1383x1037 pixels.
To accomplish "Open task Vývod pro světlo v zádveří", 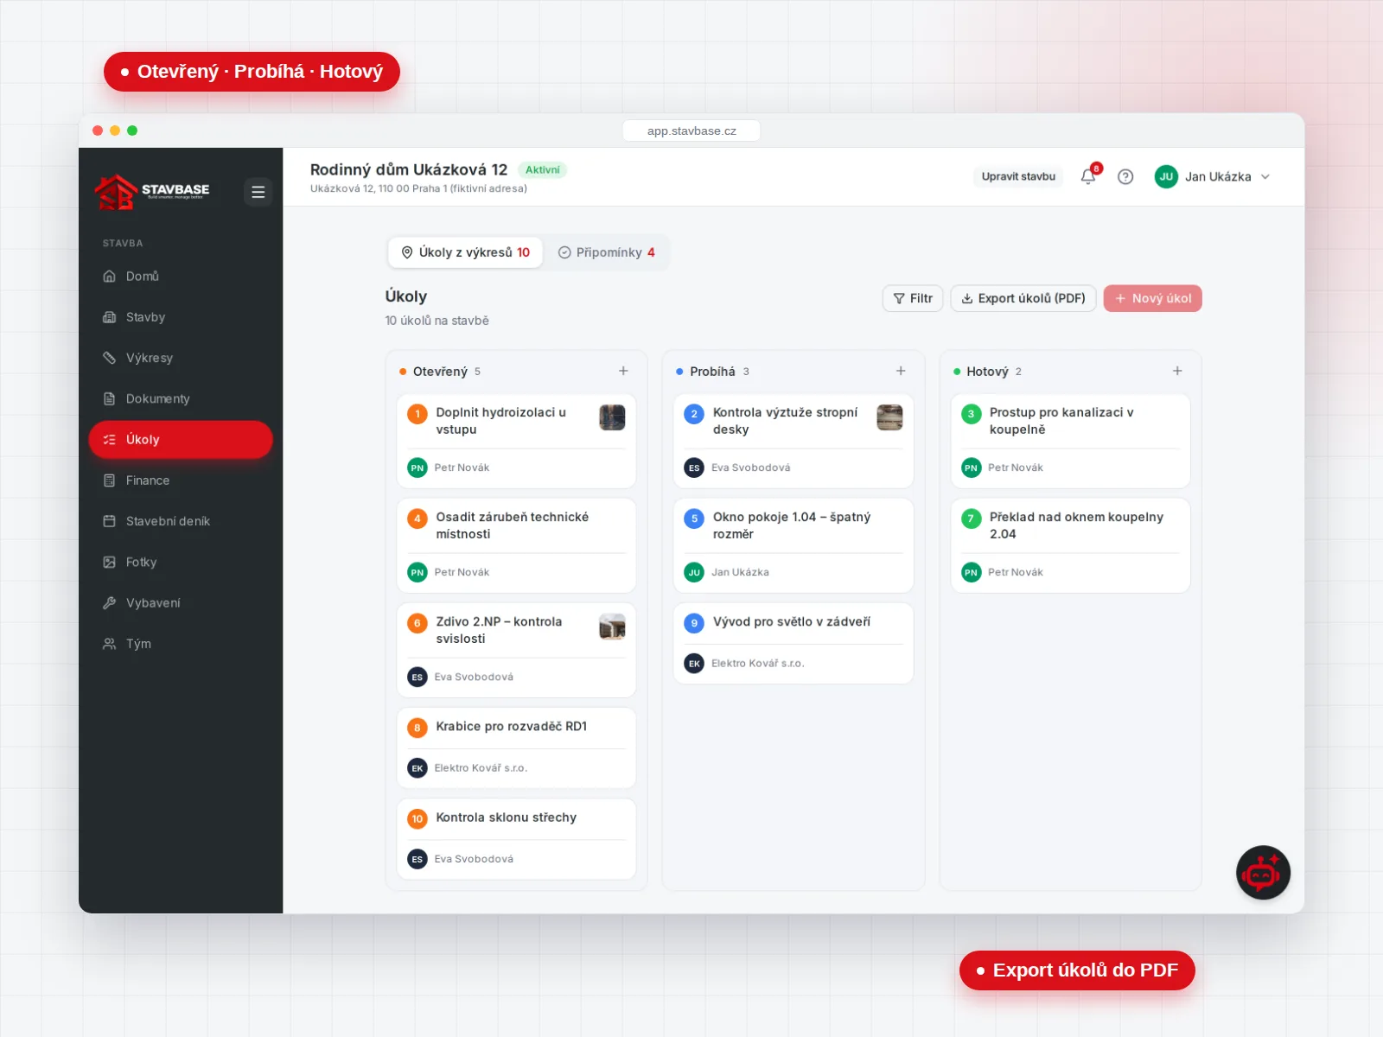I will click(793, 644).
